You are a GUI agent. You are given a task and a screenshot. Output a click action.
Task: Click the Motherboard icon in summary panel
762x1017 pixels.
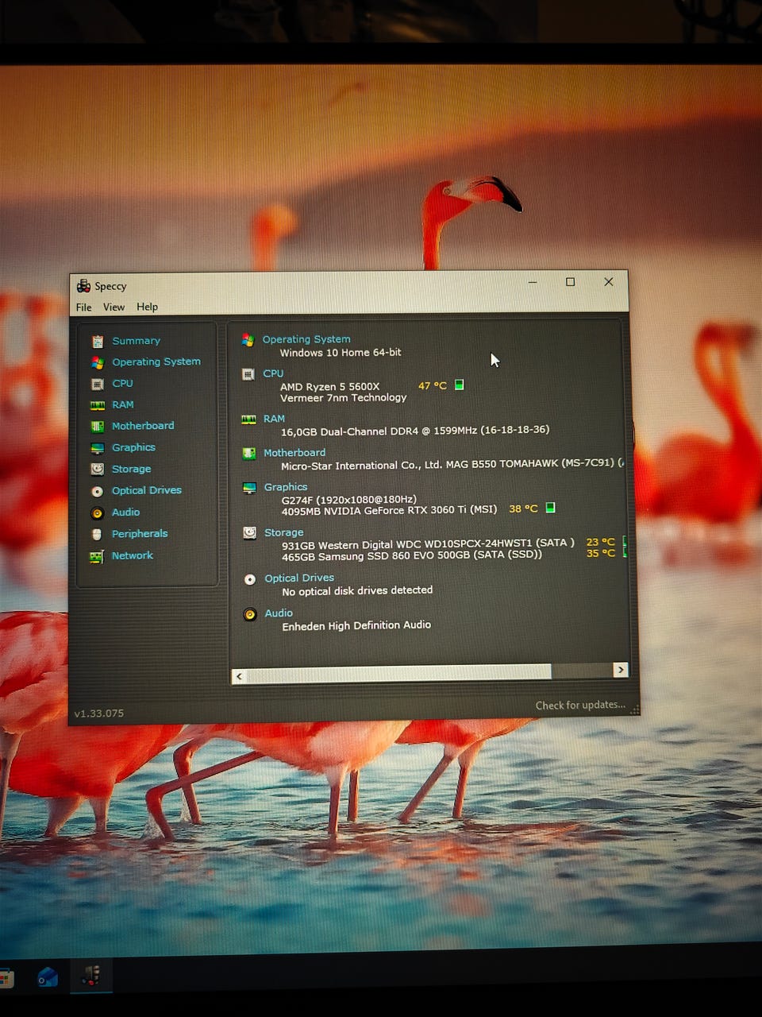(249, 454)
